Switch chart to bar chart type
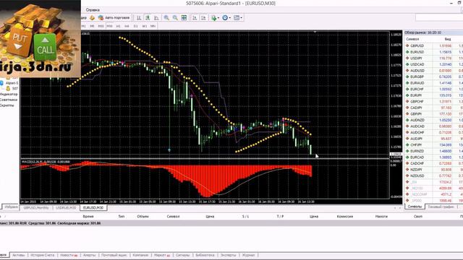The width and height of the screenshot is (463, 260). (139, 17)
